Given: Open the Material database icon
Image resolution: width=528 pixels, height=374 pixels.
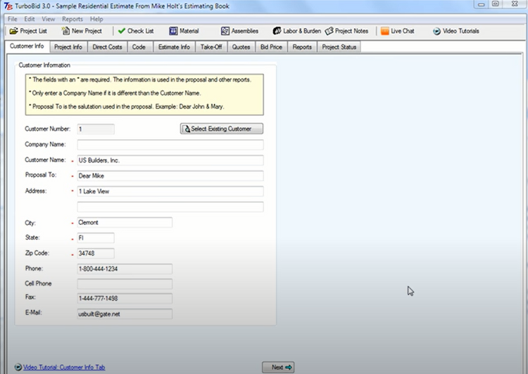Looking at the screenshot, I should (173, 31).
